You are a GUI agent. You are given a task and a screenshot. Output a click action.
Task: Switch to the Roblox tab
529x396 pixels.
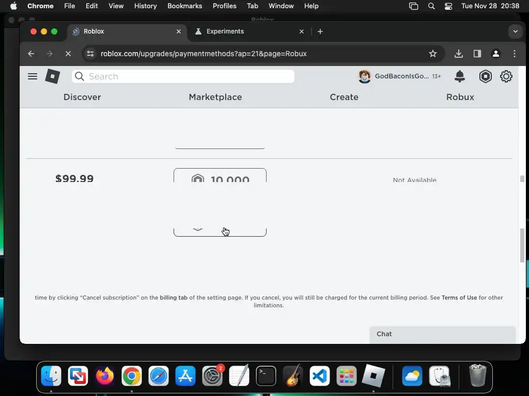tap(127, 31)
